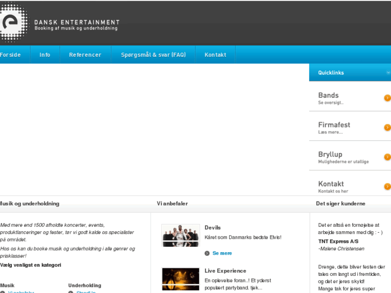Click the orange arrow beside Bryllup
This screenshot has height=293, width=391.
point(387,157)
